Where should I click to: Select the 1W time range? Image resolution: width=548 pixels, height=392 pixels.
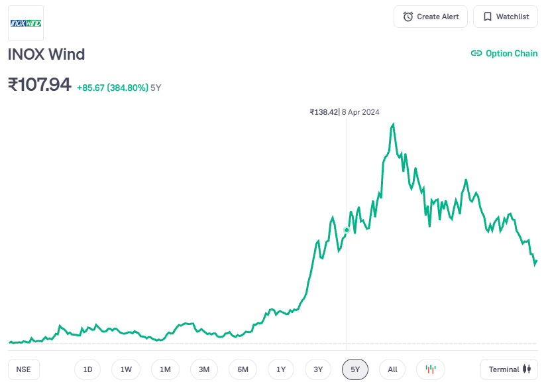(126, 369)
